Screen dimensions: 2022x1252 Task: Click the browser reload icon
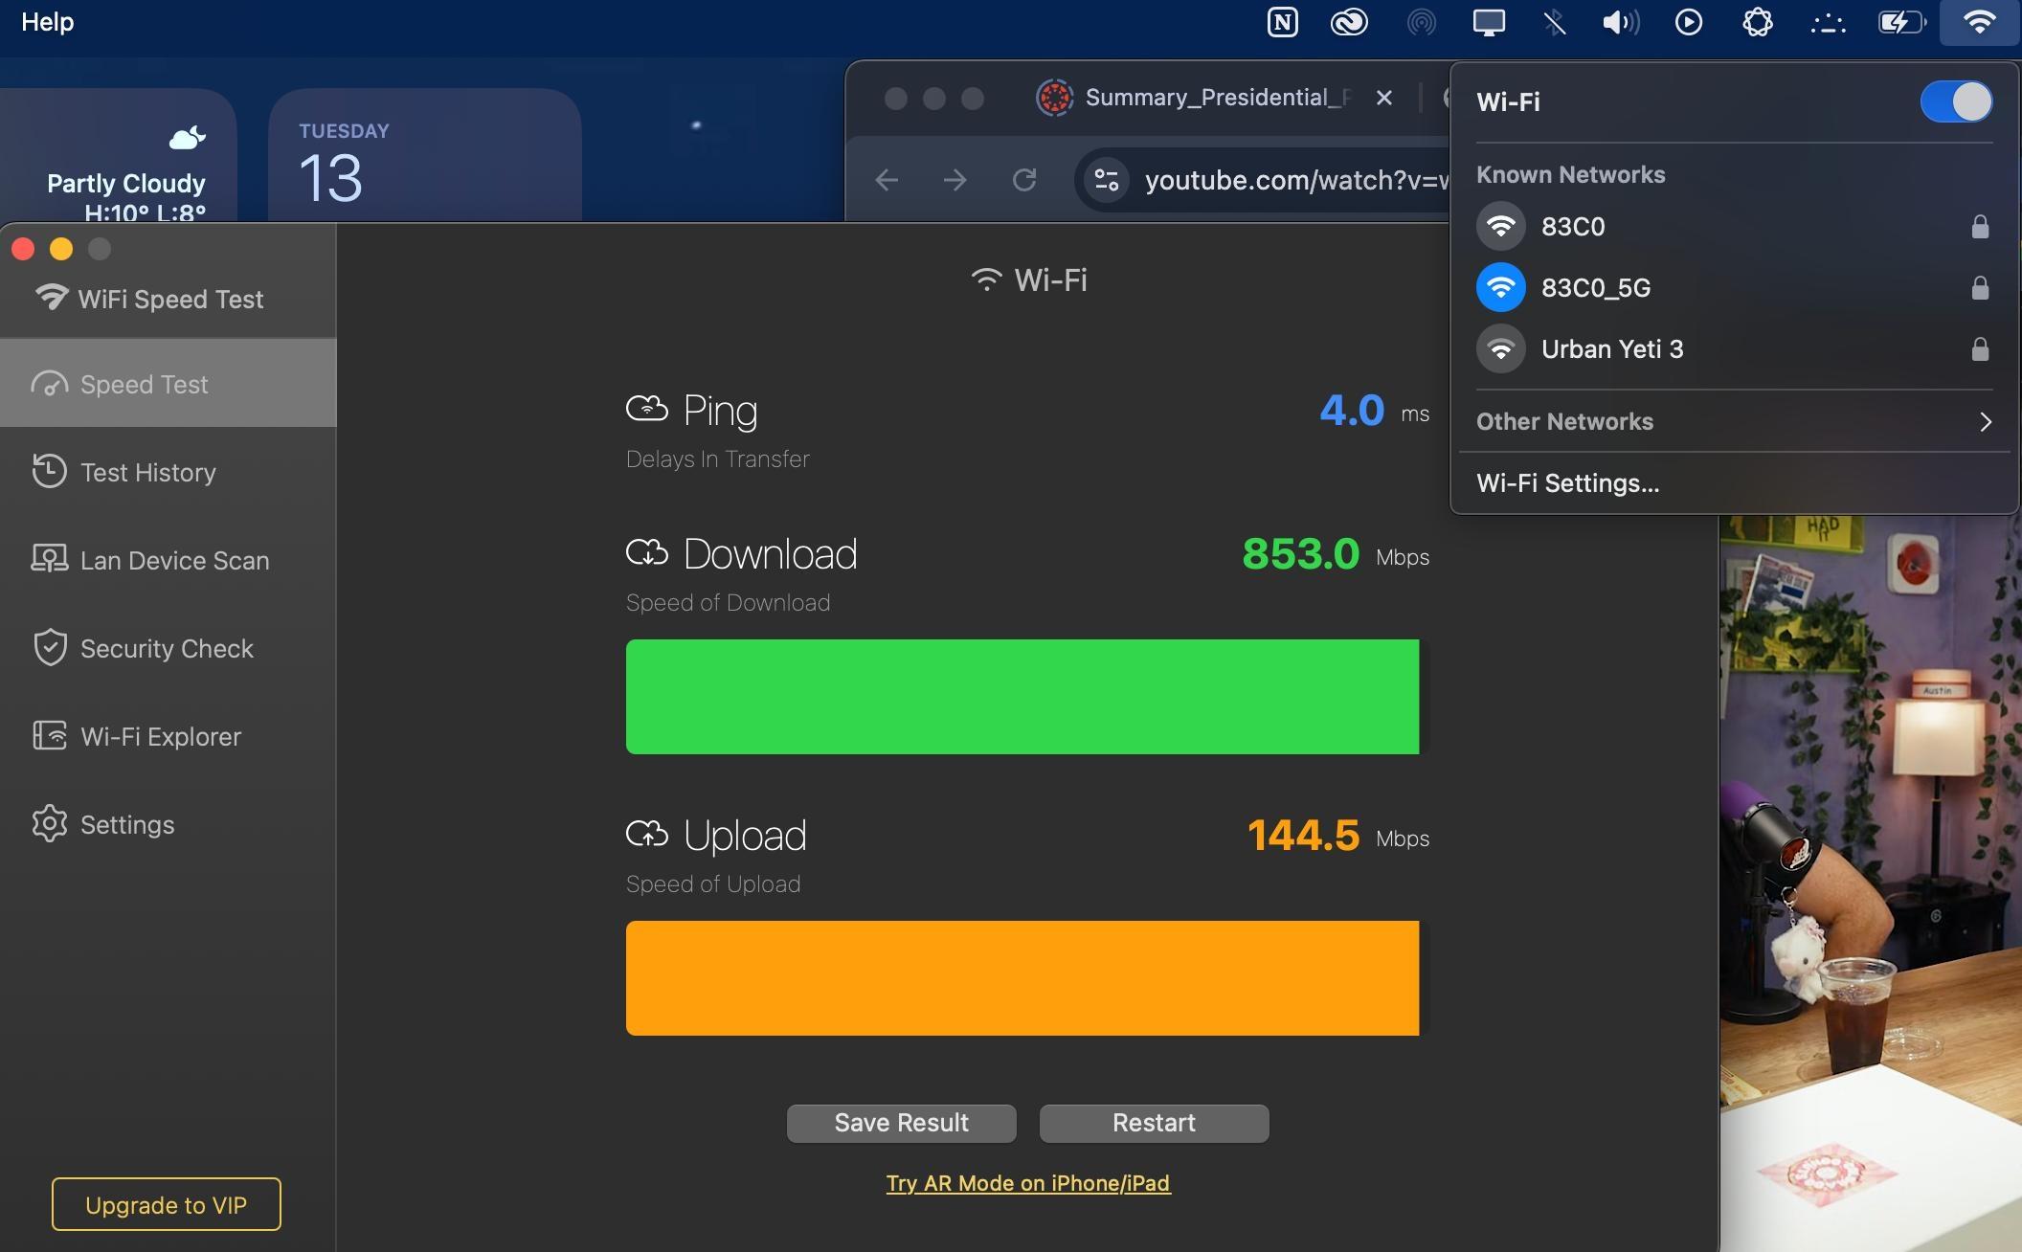pyautogui.click(x=1024, y=180)
